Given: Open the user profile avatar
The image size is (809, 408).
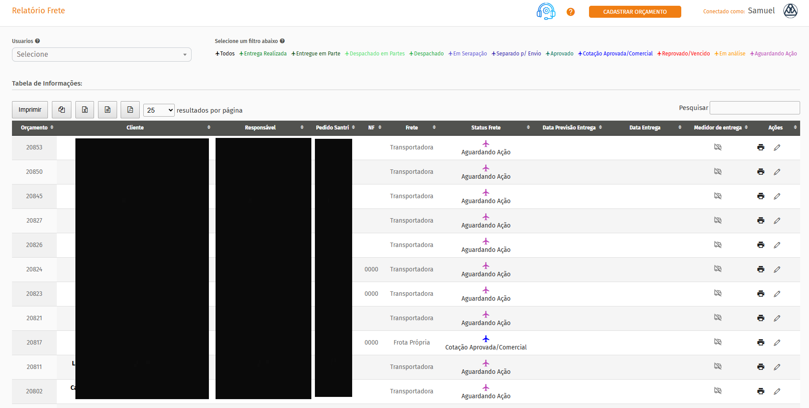Looking at the screenshot, I should 790,11.
